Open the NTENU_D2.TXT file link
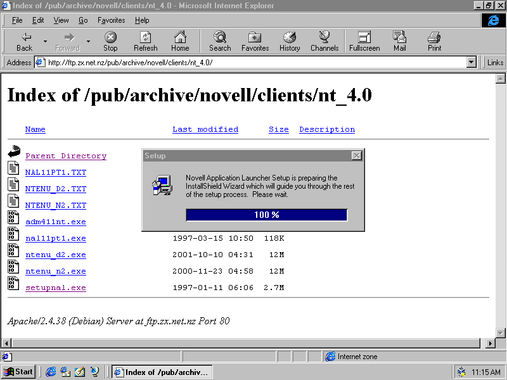The width and height of the screenshot is (507, 380). (56, 189)
